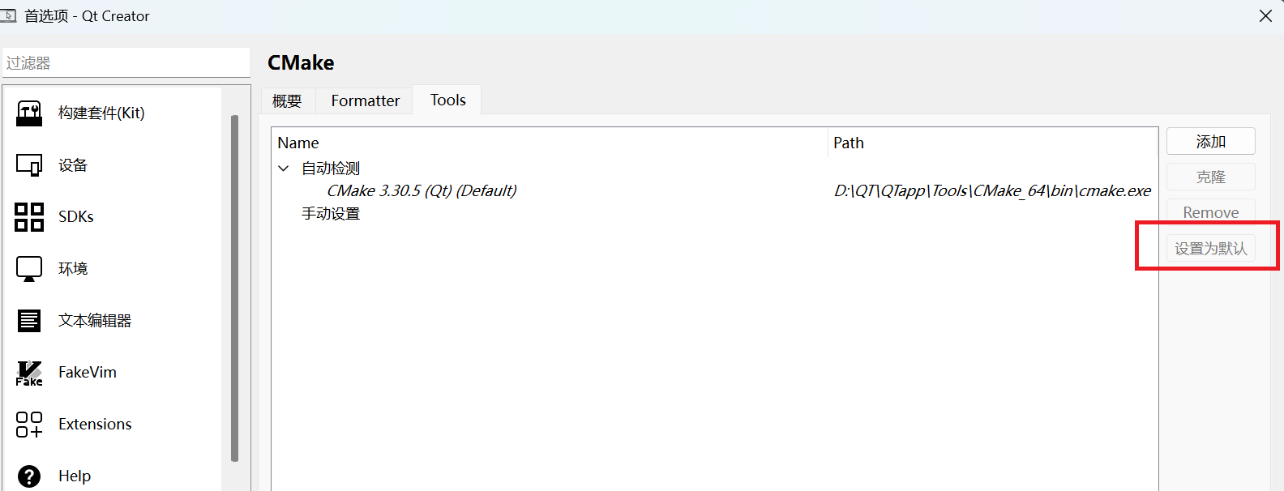This screenshot has width=1284, height=491.
Task: Click the 设备 label text
Action: pyautogui.click(x=73, y=165)
